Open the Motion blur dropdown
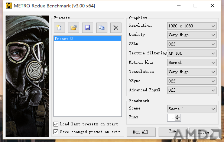The width and height of the screenshot is (224, 142). [x=192, y=62]
